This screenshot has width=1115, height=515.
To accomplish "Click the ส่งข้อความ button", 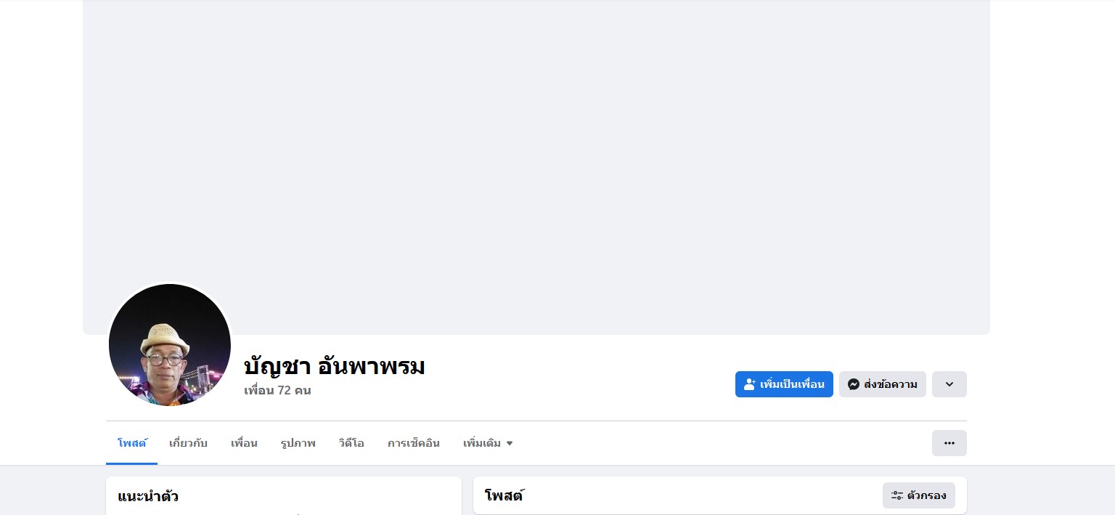I will click(883, 384).
